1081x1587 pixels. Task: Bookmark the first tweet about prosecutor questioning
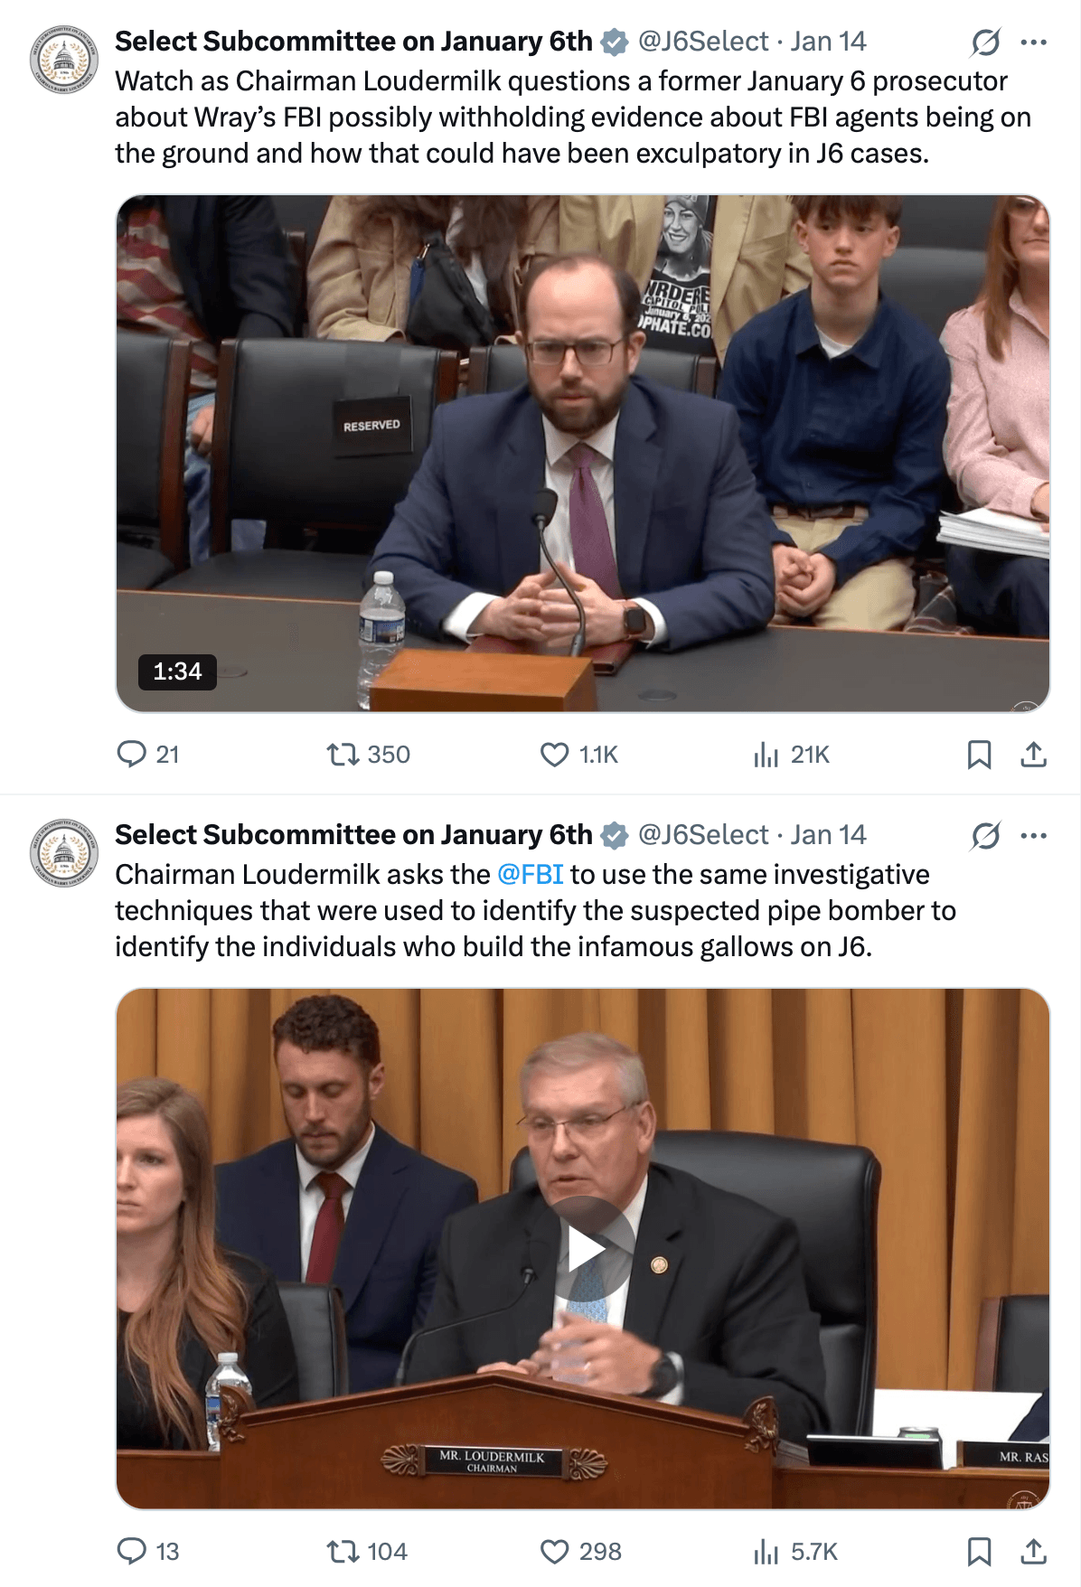click(x=979, y=754)
